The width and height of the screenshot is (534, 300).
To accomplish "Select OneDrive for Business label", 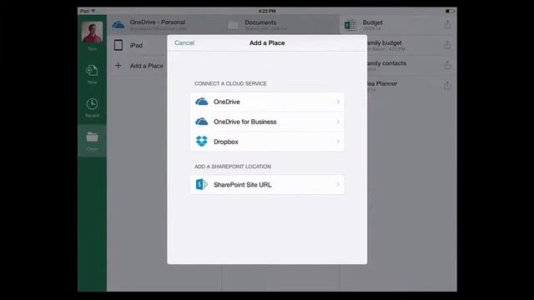I will [x=244, y=122].
